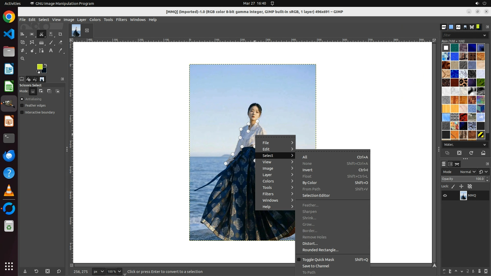Choose Invert from the Select submenu
The width and height of the screenshot is (491, 276).
307,170
